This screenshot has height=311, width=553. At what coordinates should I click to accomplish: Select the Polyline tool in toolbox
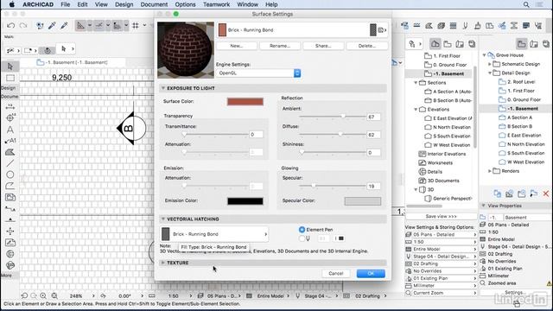pyautogui.click(x=10, y=186)
